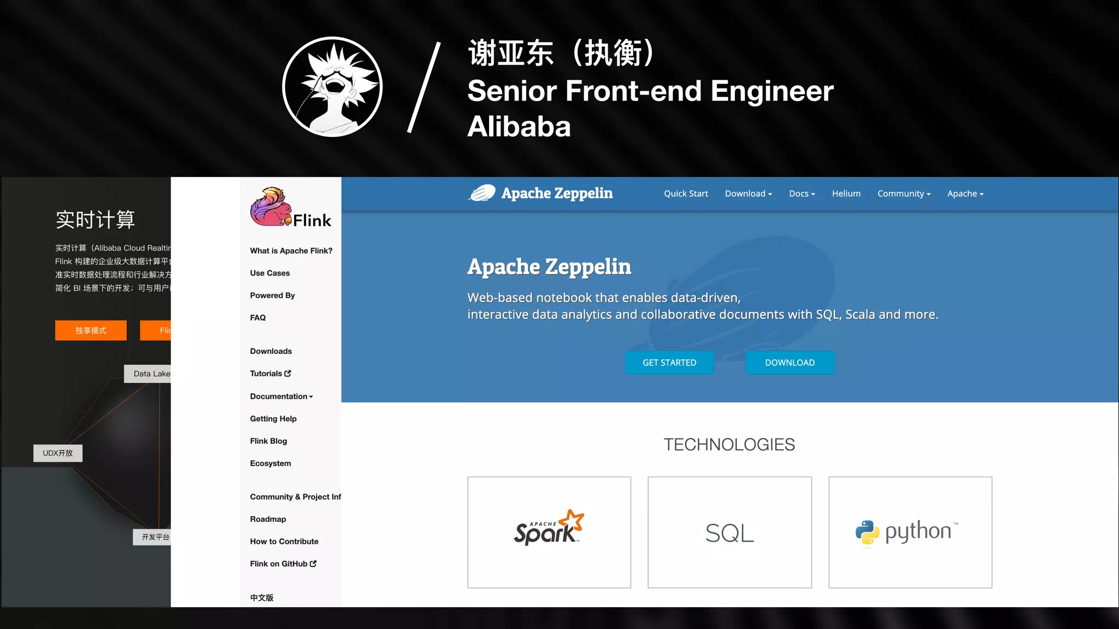The height and width of the screenshot is (629, 1119).
Task: Click the UDX开放 node label
Action: click(x=58, y=453)
